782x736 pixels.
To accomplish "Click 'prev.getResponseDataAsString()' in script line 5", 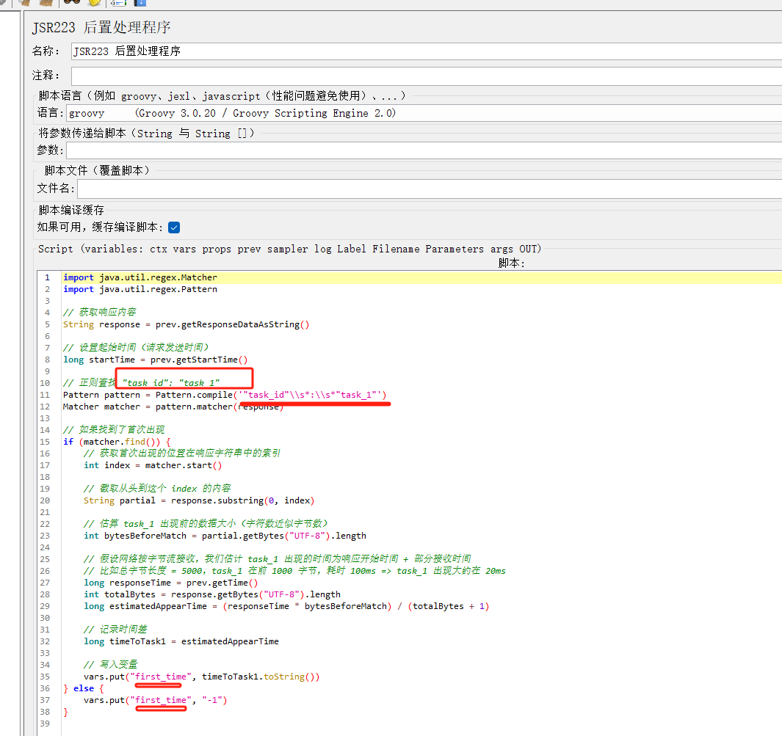I will click(233, 325).
